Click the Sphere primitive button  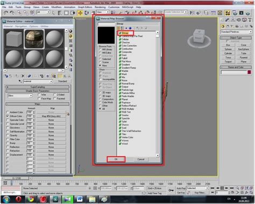tap(228, 49)
